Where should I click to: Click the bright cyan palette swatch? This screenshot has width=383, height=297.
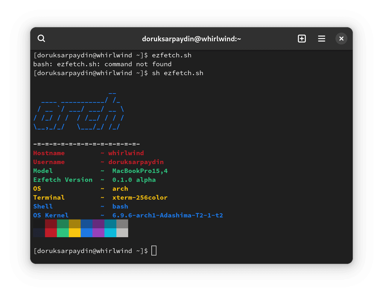pyautogui.click(x=110, y=233)
